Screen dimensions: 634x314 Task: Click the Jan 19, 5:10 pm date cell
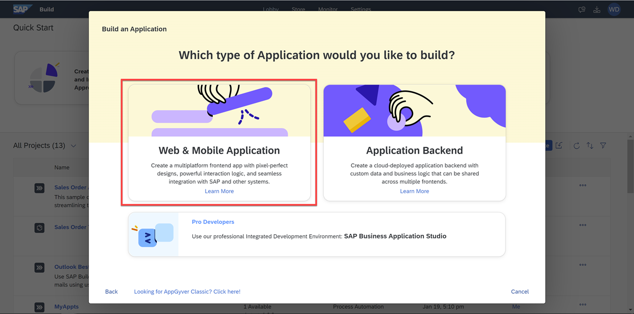click(443, 307)
